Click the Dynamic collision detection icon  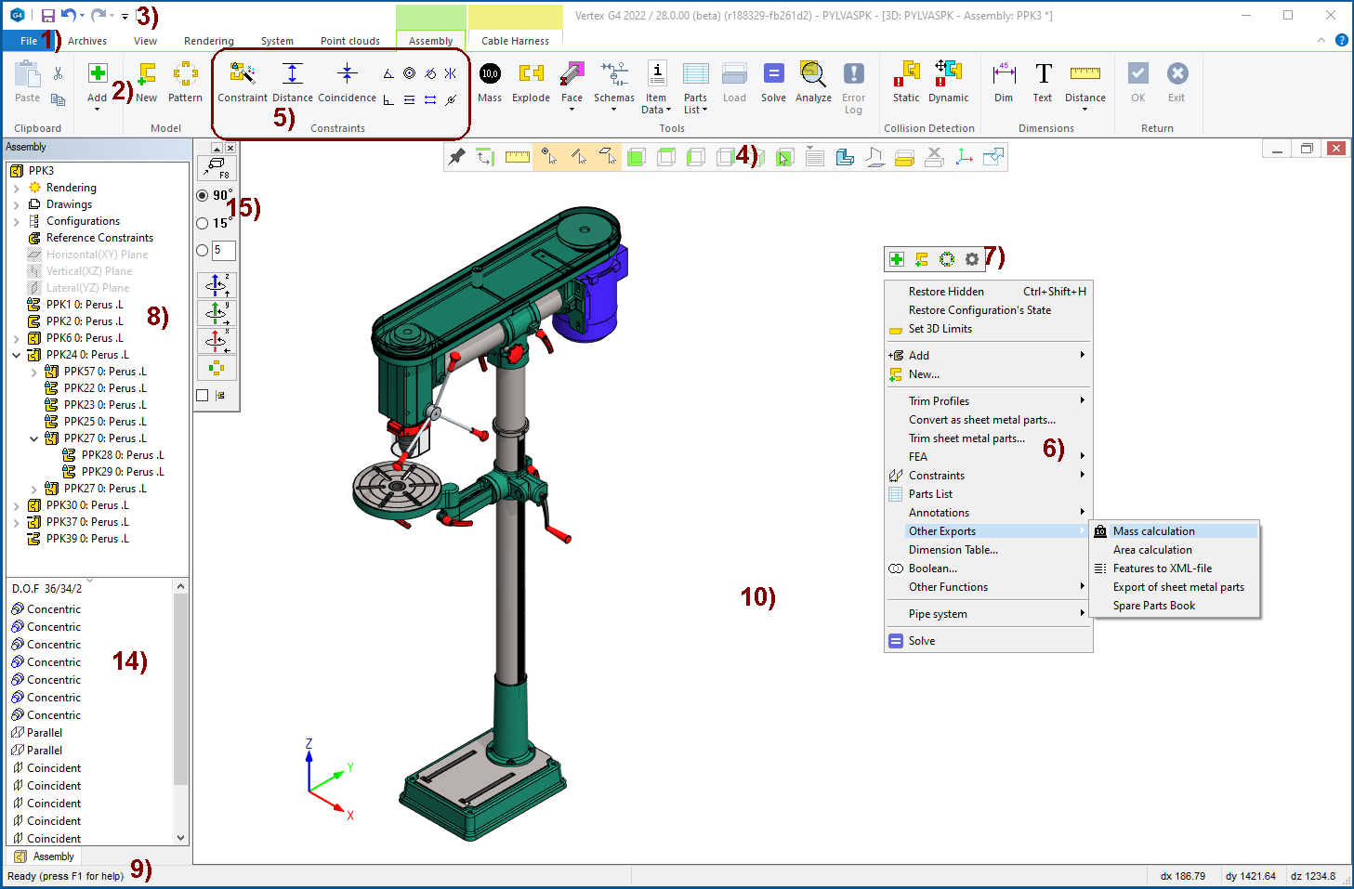pyautogui.click(x=948, y=74)
